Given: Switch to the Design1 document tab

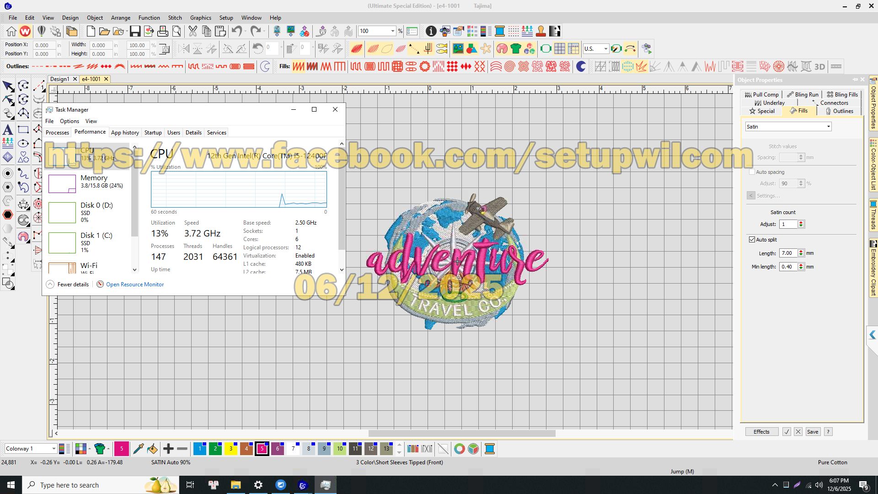Looking at the screenshot, I should (60, 79).
